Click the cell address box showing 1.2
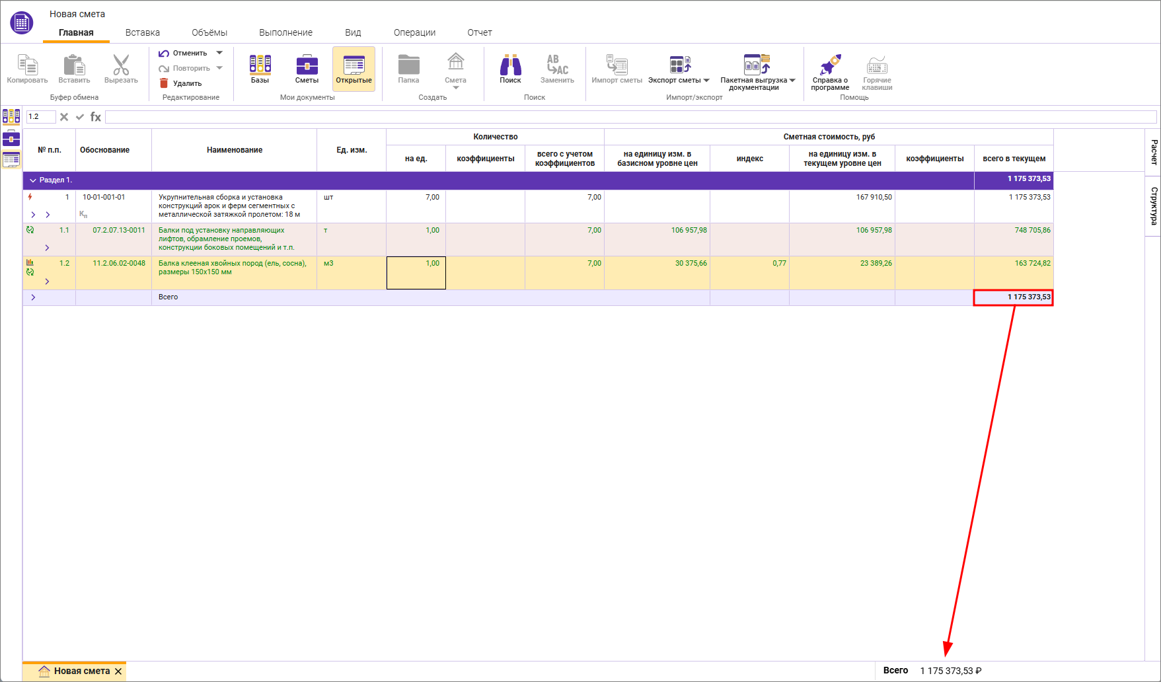 coord(40,117)
